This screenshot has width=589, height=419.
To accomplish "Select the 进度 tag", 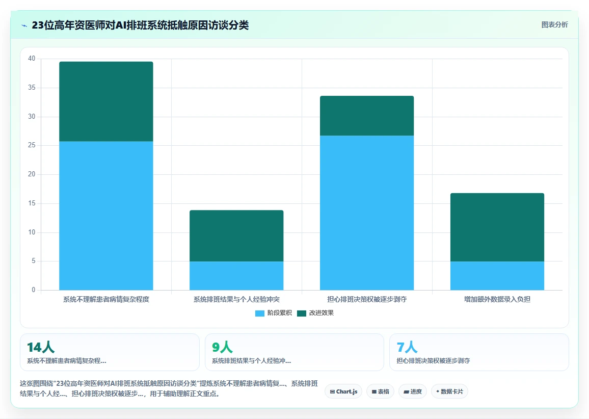I will pos(412,391).
